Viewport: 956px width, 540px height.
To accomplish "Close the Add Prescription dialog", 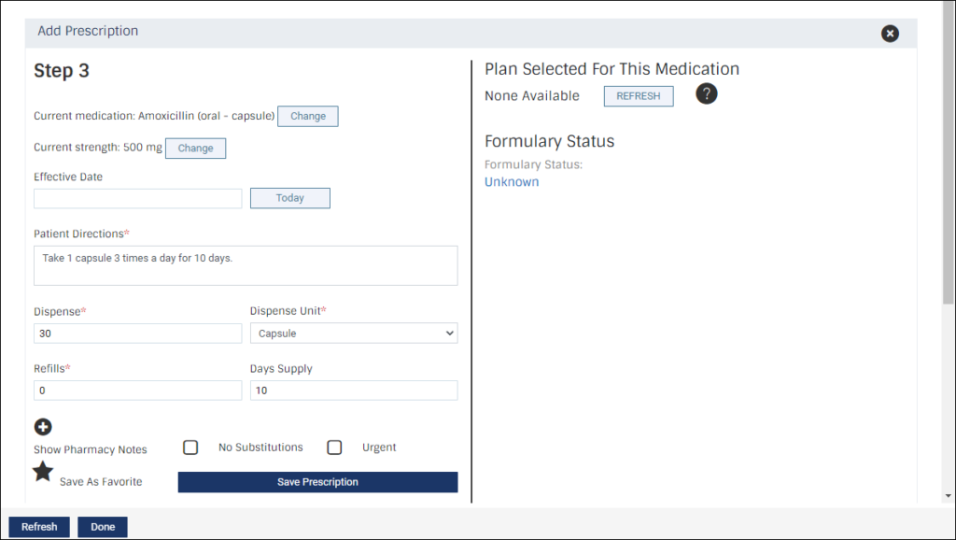I will pos(890,34).
